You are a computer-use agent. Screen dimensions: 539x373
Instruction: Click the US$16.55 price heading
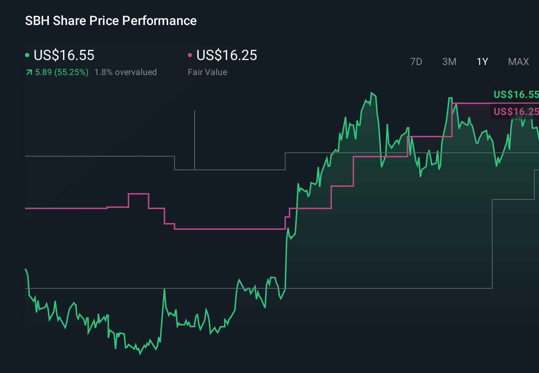pyautogui.click(x=64, y=55)
